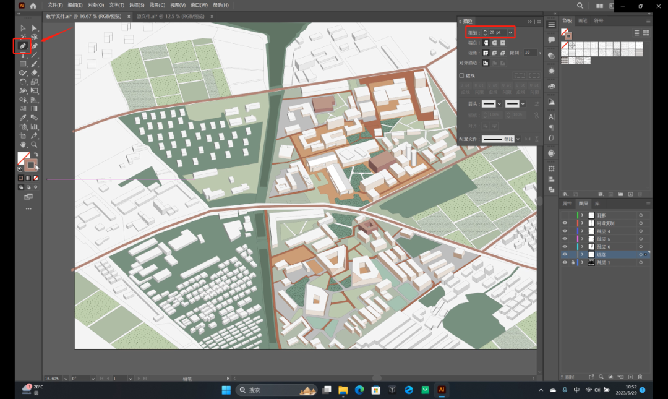
Task: Hide the 图层 1 layer
Action: 565,262
